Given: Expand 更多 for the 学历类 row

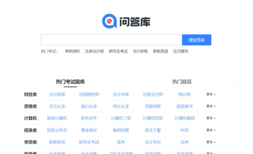Looking at the screenshot, I should pyautogui.click(x=211, y=142).
